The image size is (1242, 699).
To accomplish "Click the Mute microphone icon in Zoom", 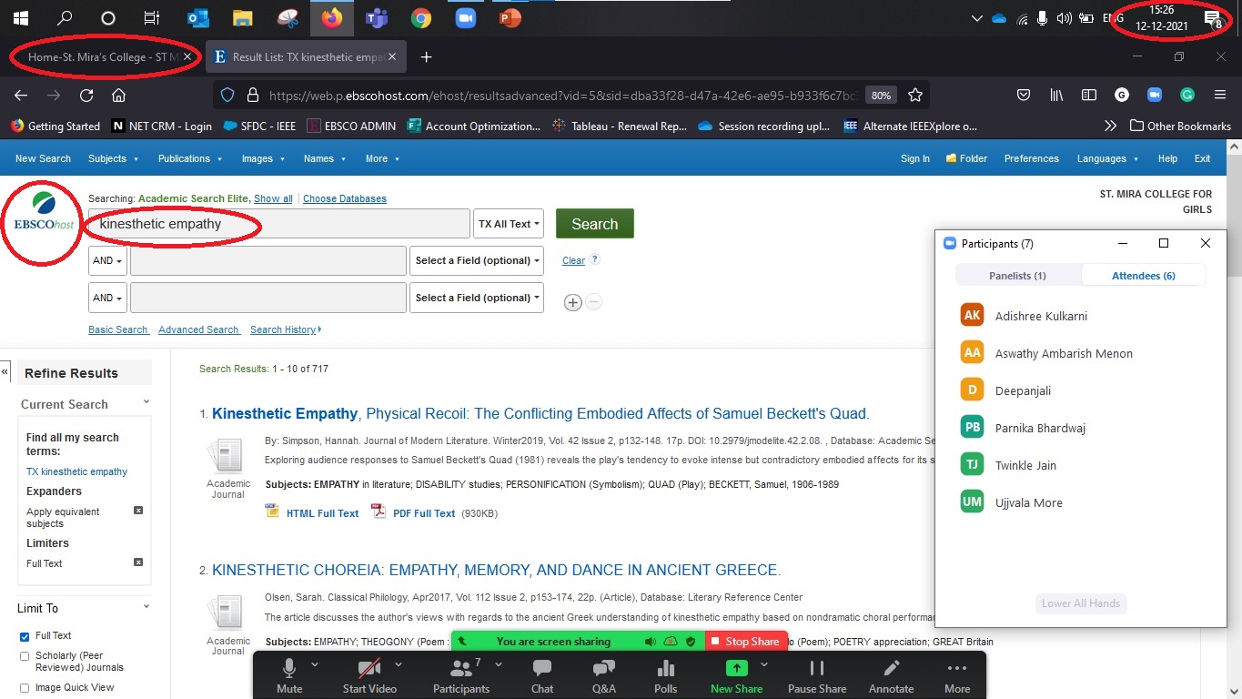I will click(x=289, y=670).
